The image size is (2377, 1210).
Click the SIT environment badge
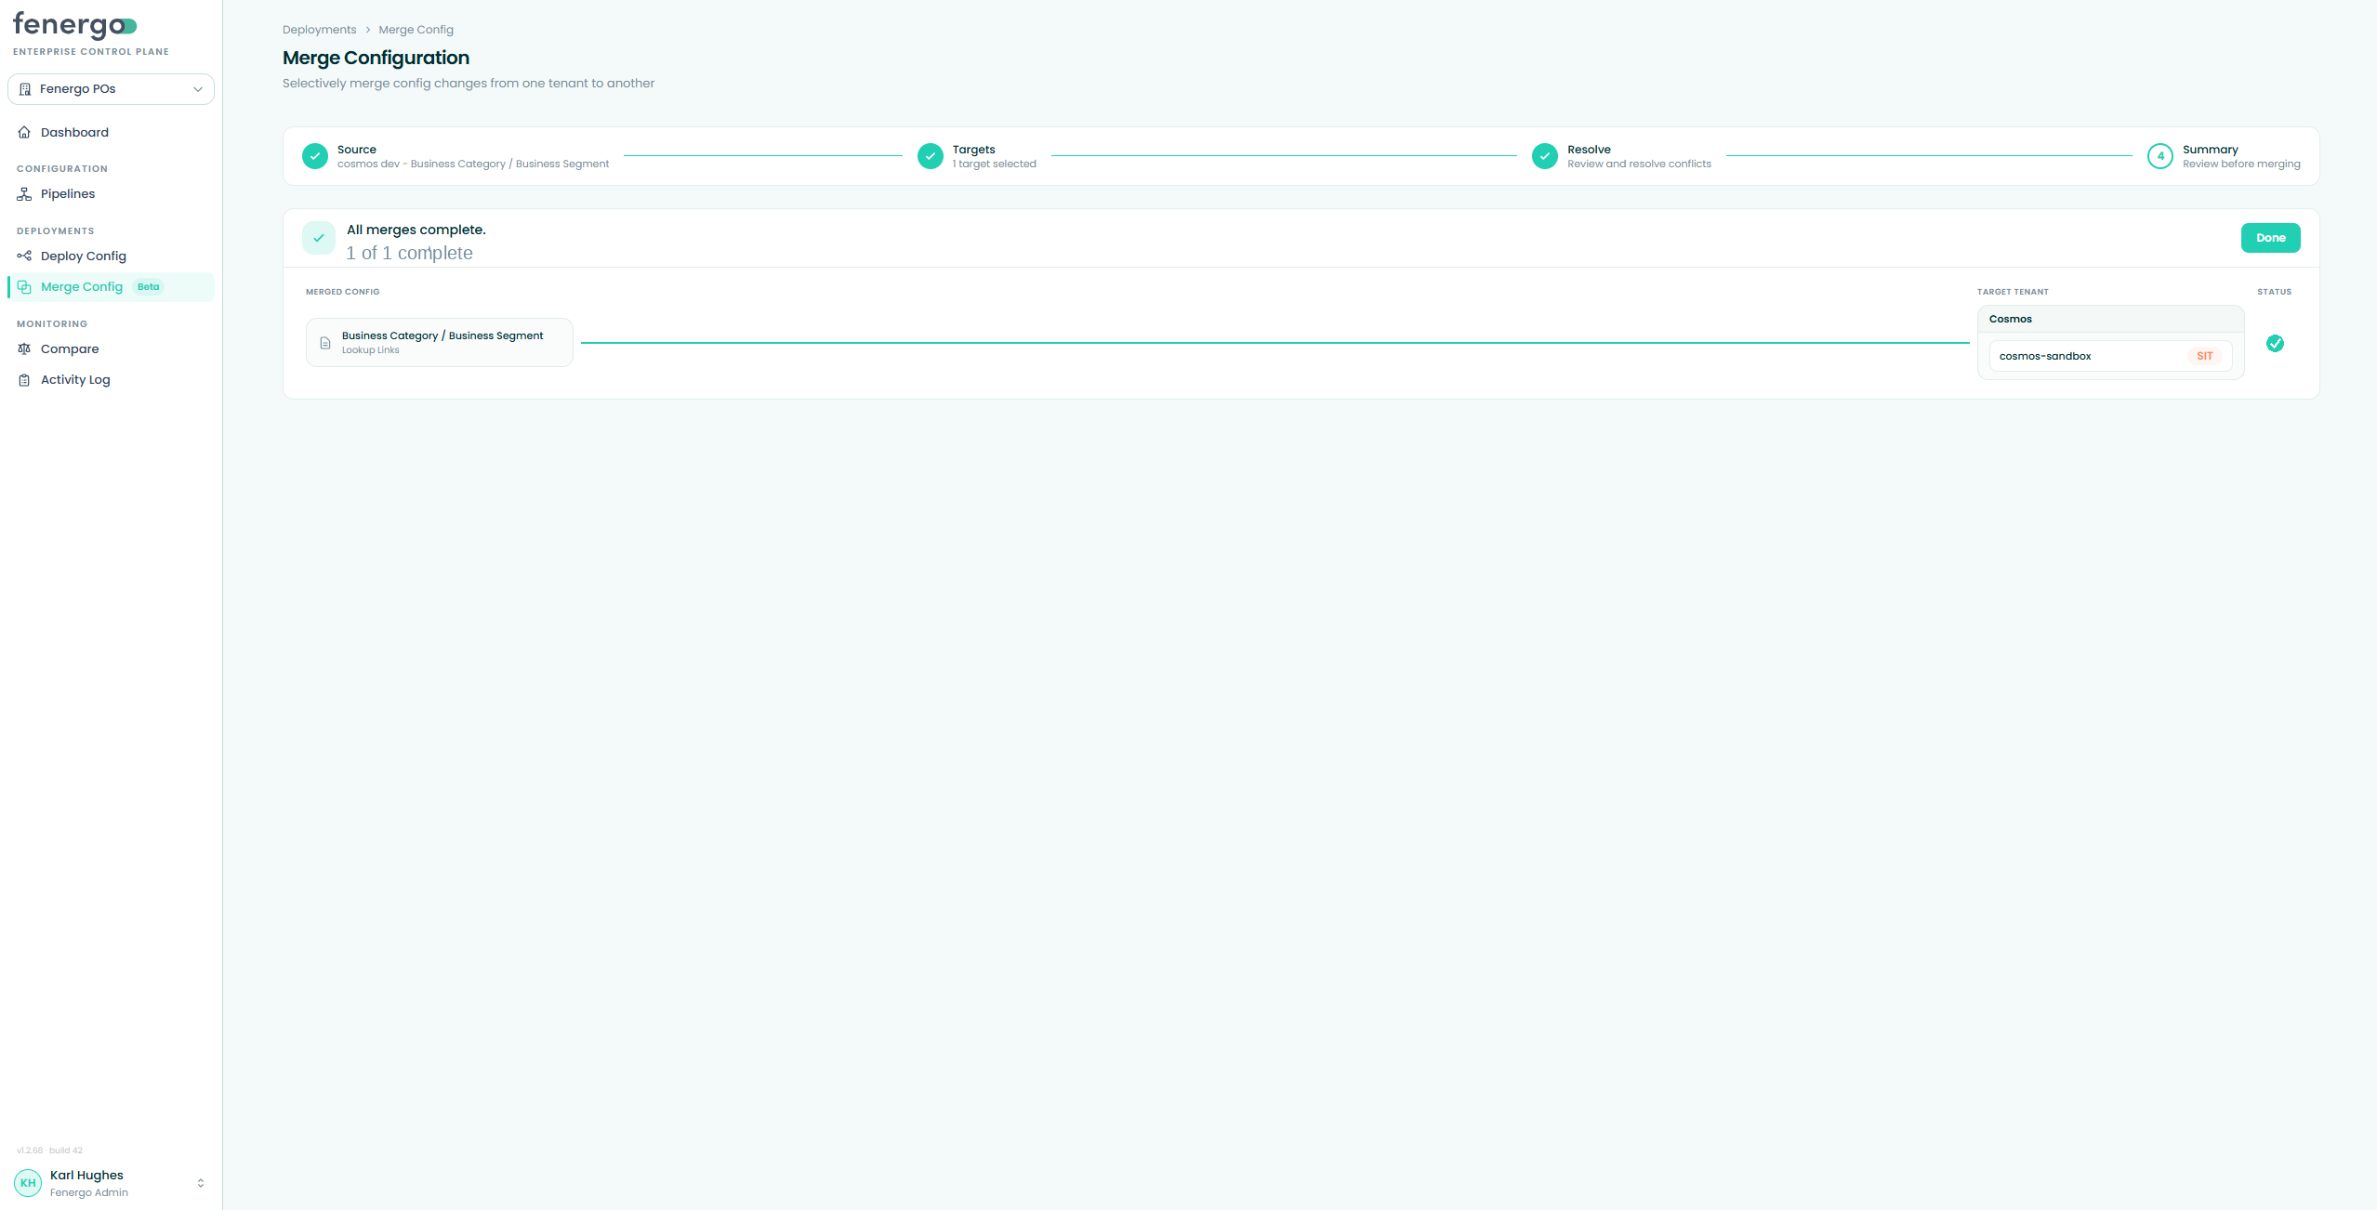pyautogui.click(x=2204, y=356)
